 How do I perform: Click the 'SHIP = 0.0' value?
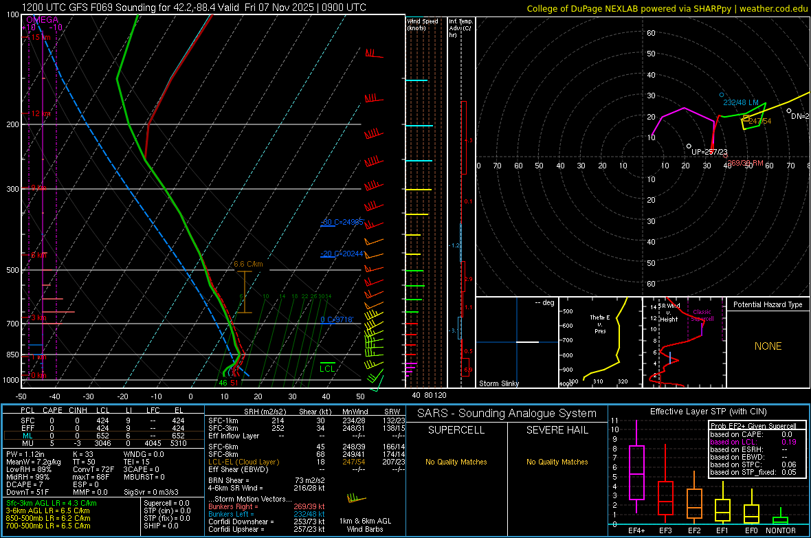pos(161,526)
